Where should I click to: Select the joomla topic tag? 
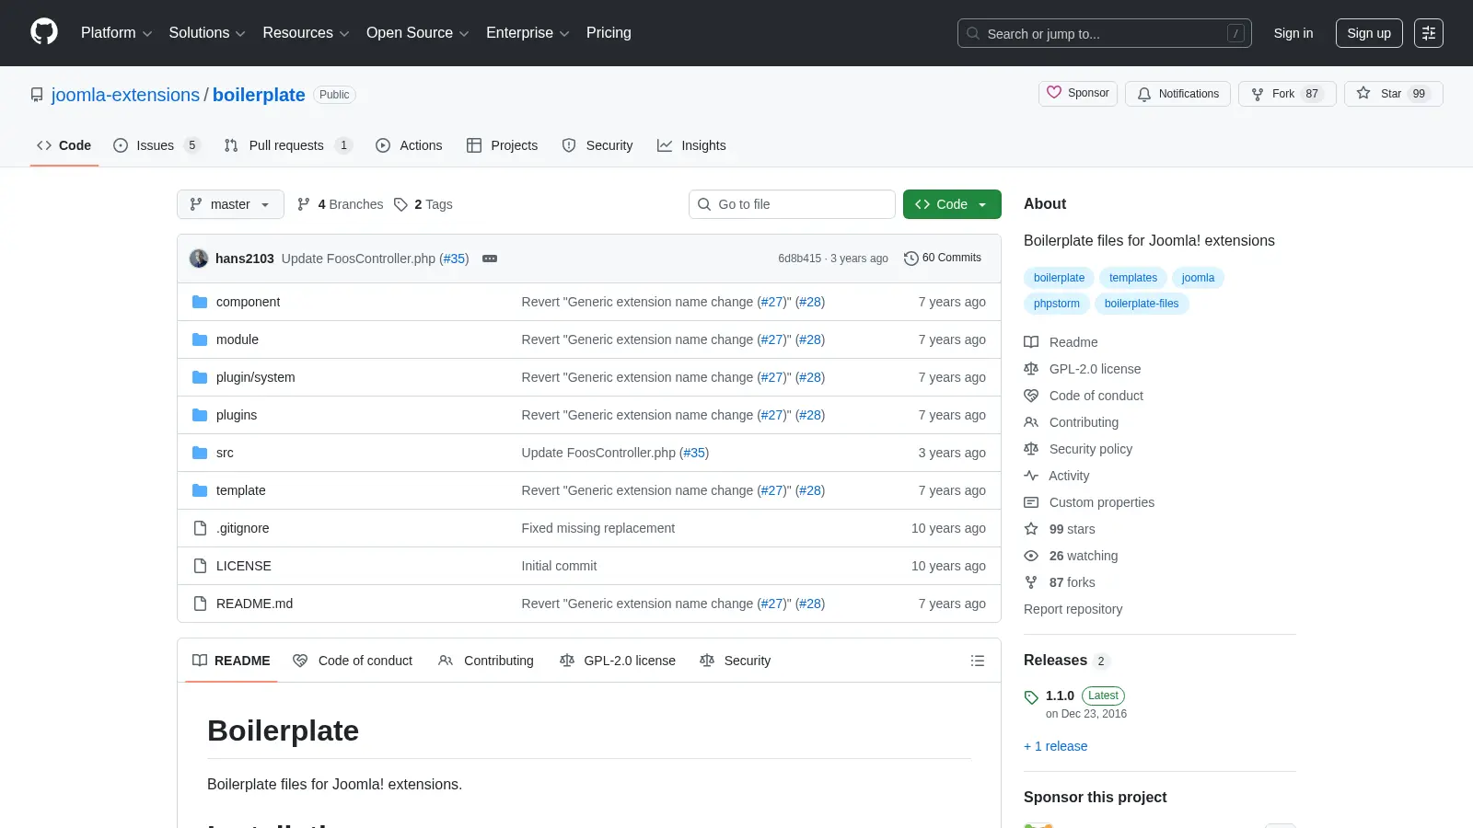[1198, 278]
